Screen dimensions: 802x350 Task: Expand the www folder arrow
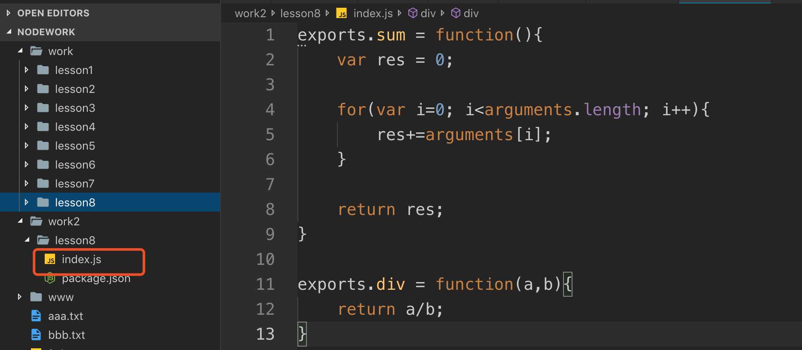point(20,297)
